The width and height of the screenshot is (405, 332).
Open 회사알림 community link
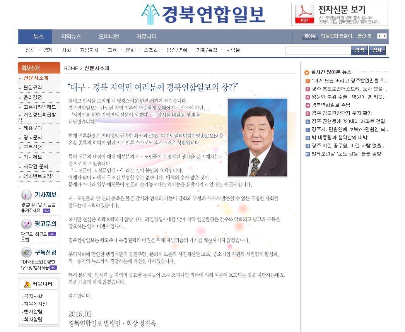[x=33, y=320]
